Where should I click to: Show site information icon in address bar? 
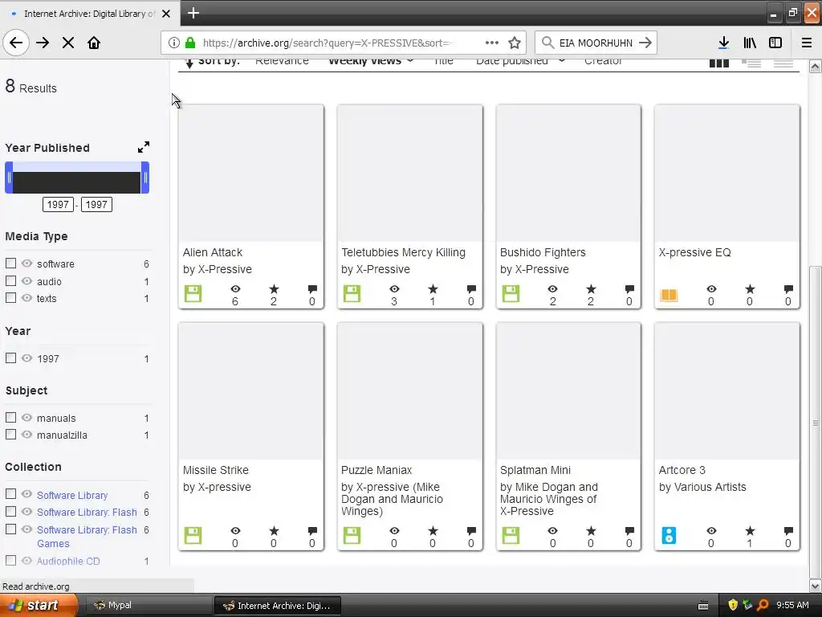click(x=174, y=43)
